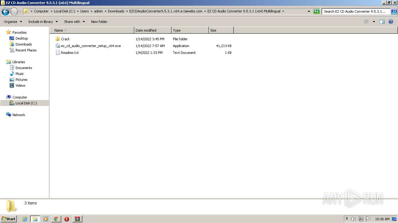Click the Refresh button next to address bar
Image resolution: width=398 pixels, height=223 pixels.
coord(317,11)
